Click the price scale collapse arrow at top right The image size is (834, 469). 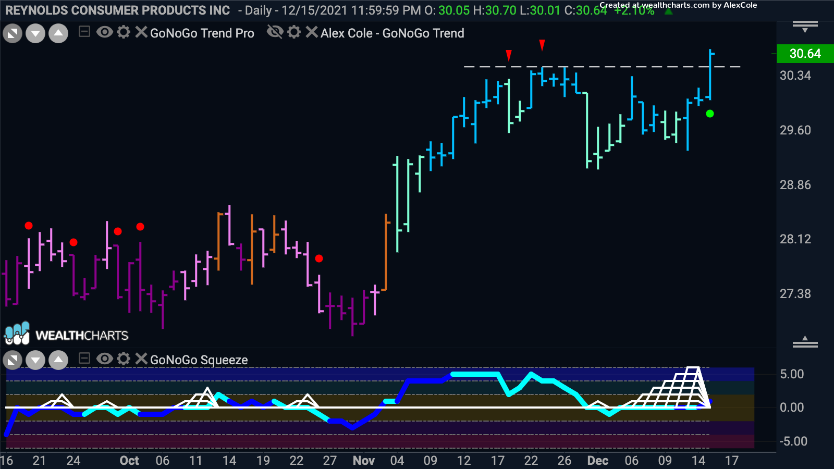click(x=805, y=27)
